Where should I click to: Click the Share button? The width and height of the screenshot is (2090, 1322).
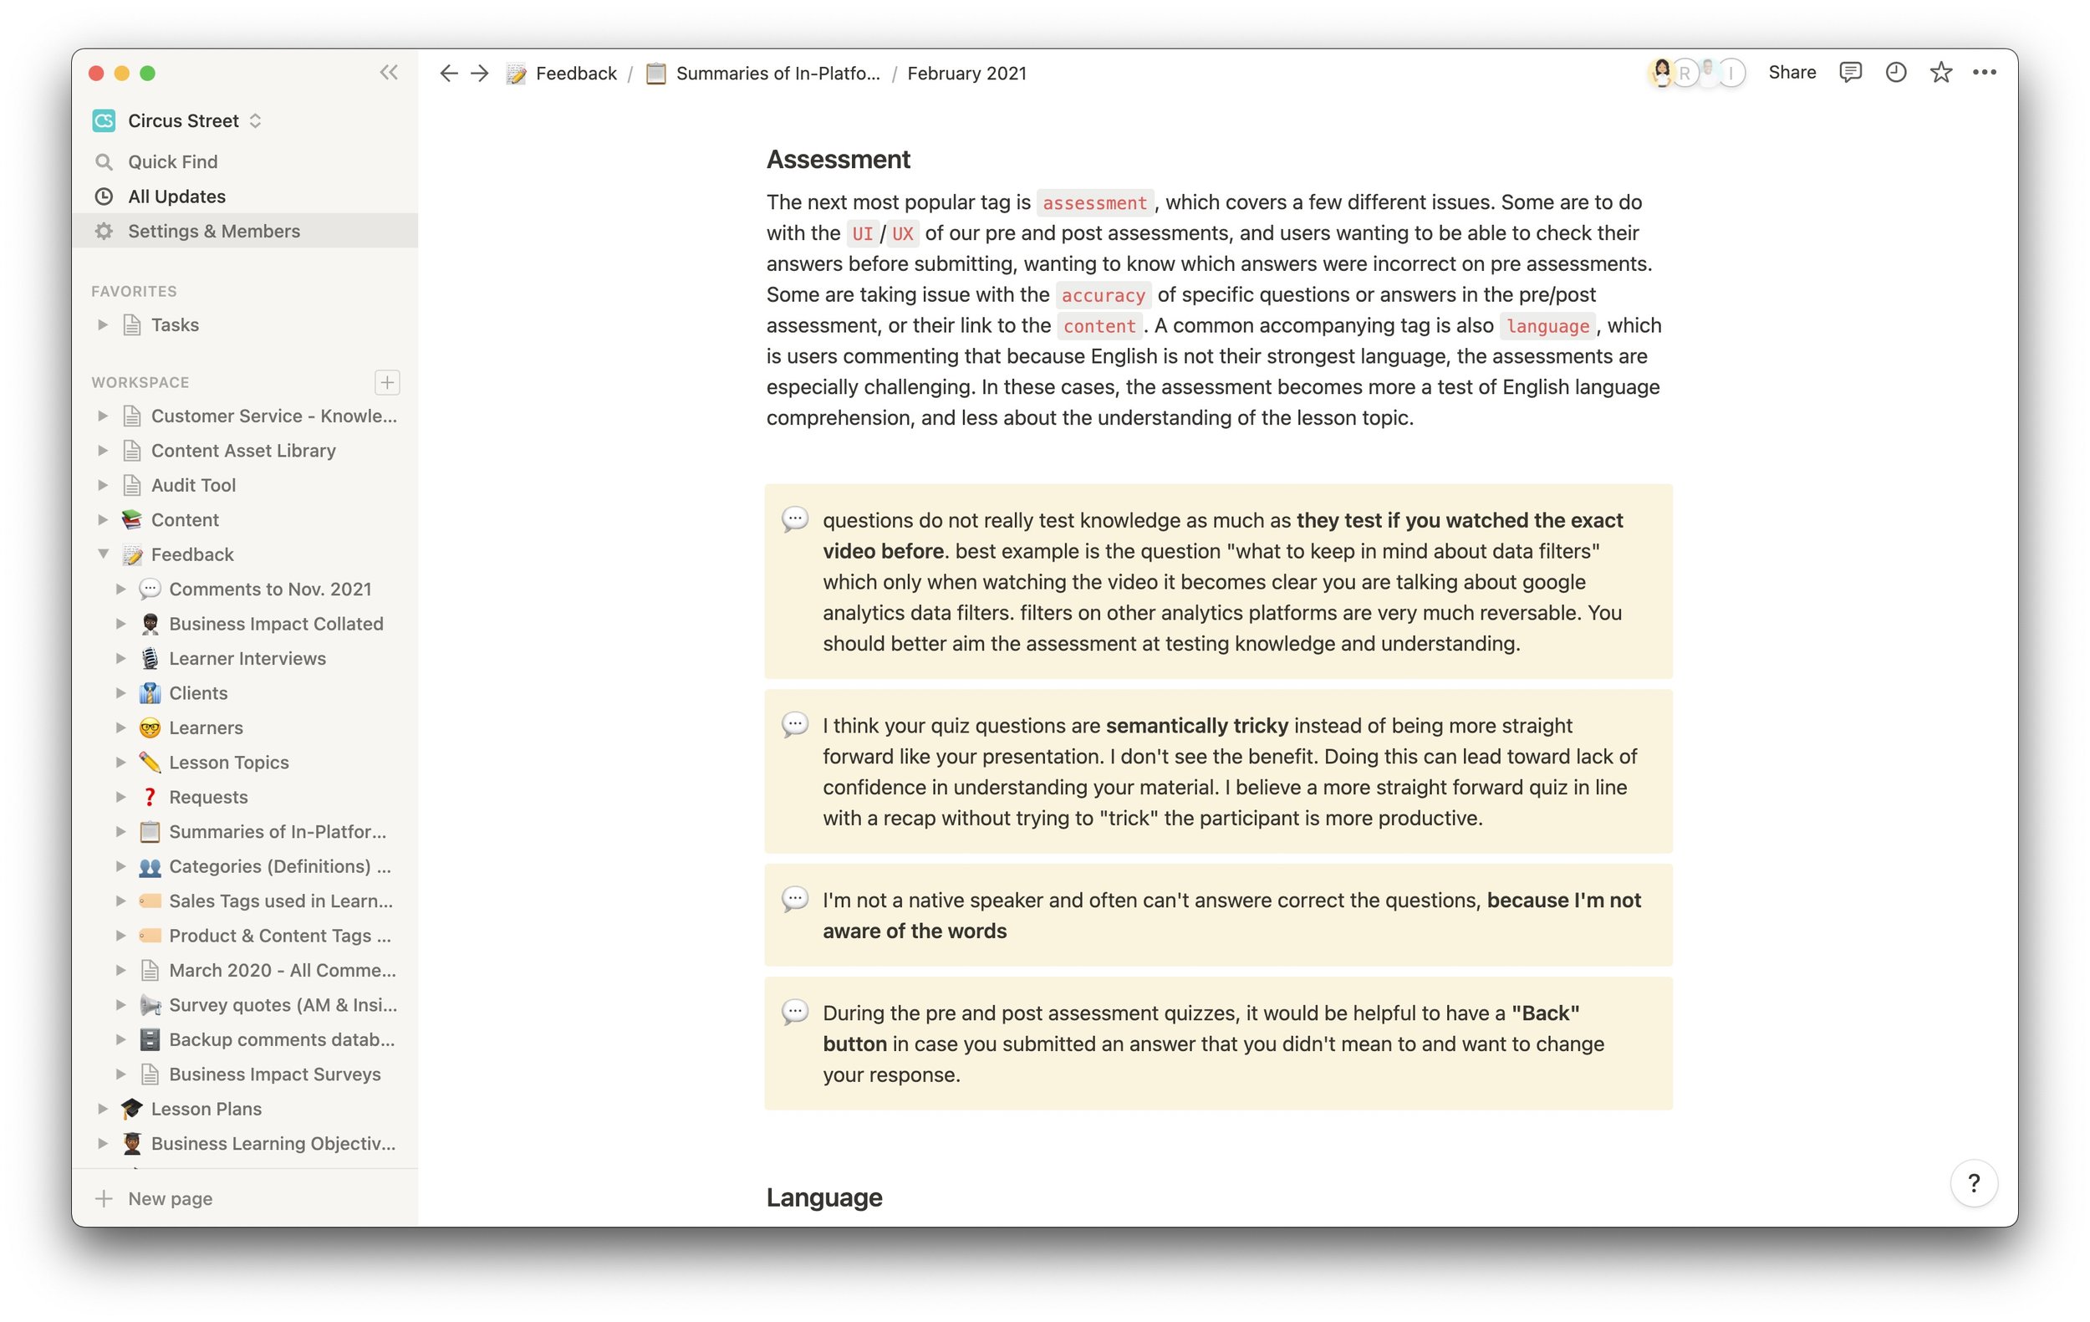[1792, 72]
